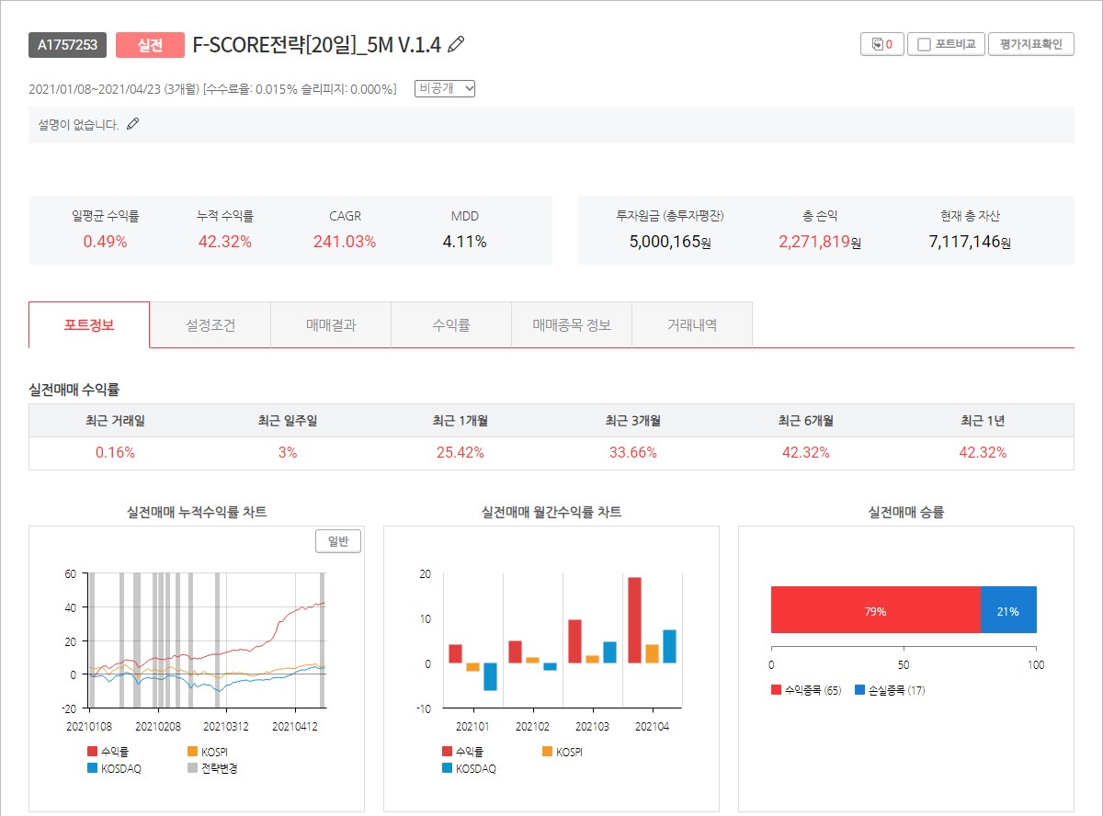1103x816 pixels.
Task: Click the copy count button showing 0
Action: 882,44
